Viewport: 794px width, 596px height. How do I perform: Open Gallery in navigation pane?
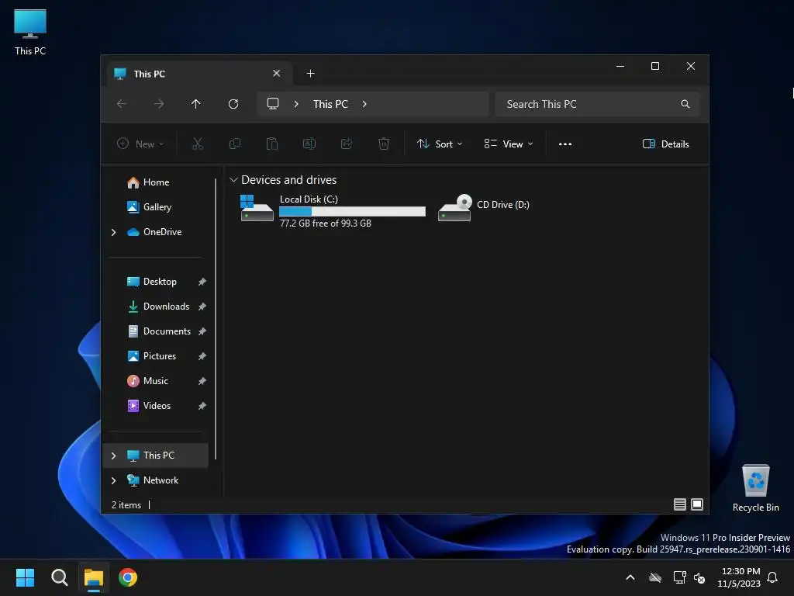click(x=157, y=207)
